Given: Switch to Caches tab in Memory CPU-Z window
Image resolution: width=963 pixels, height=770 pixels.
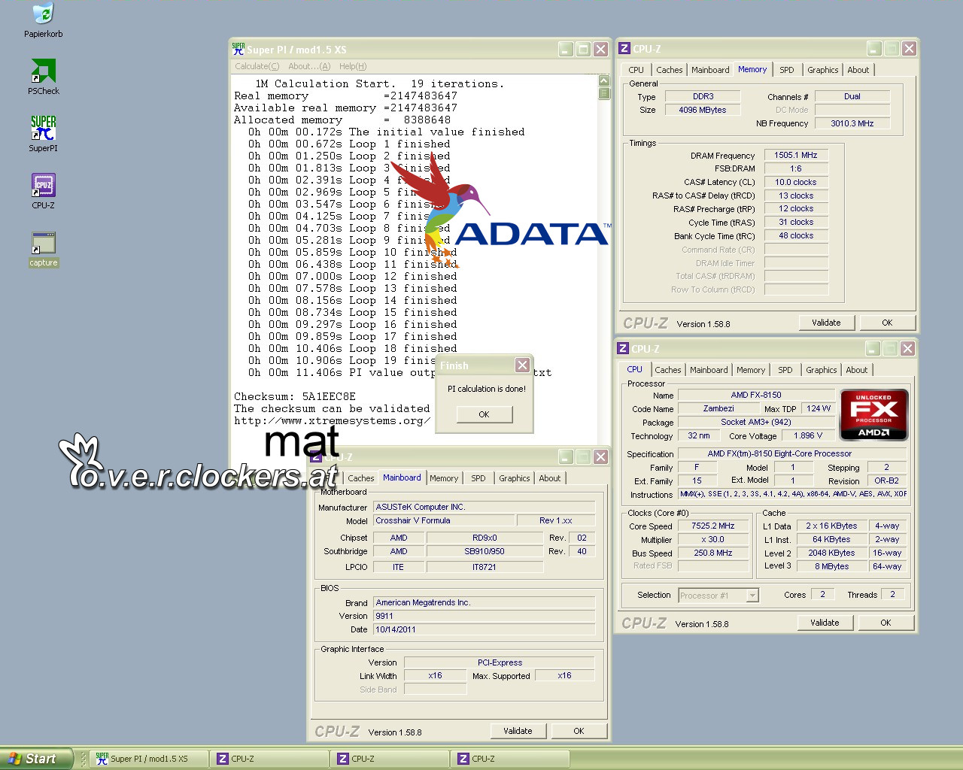Looking at the screenshot, I should click(669, 70).
